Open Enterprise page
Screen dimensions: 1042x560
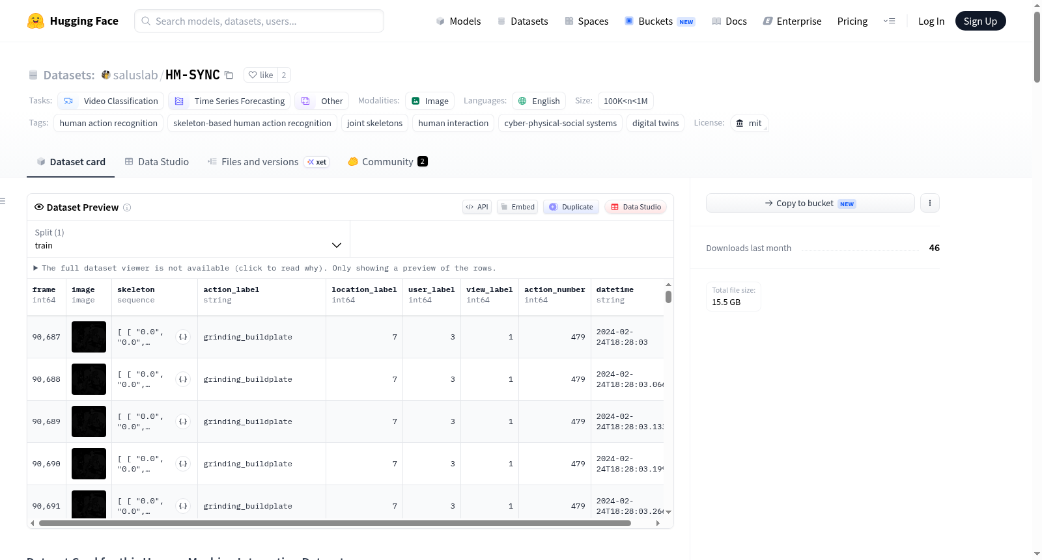click(792, 21)
